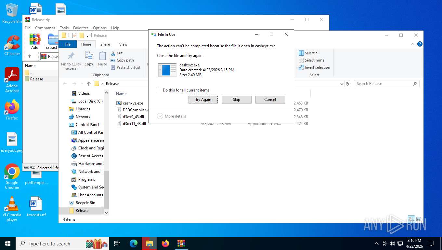Expand More details in the dialog
442x250 pixels.
coord(172,116)
